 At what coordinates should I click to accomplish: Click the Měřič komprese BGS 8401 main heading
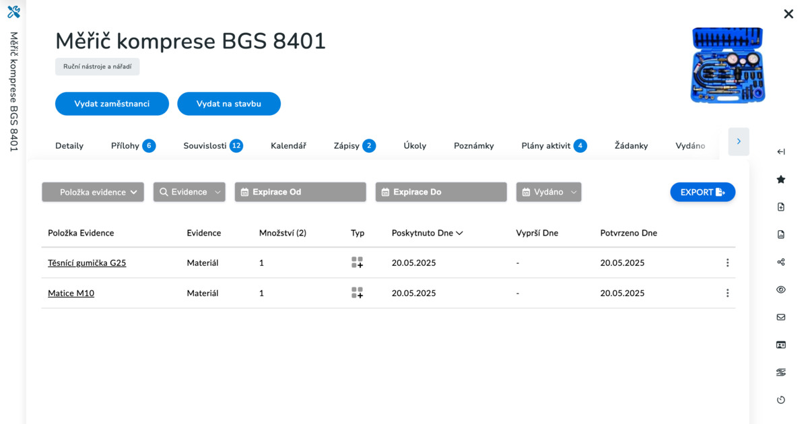click(191, 41)
